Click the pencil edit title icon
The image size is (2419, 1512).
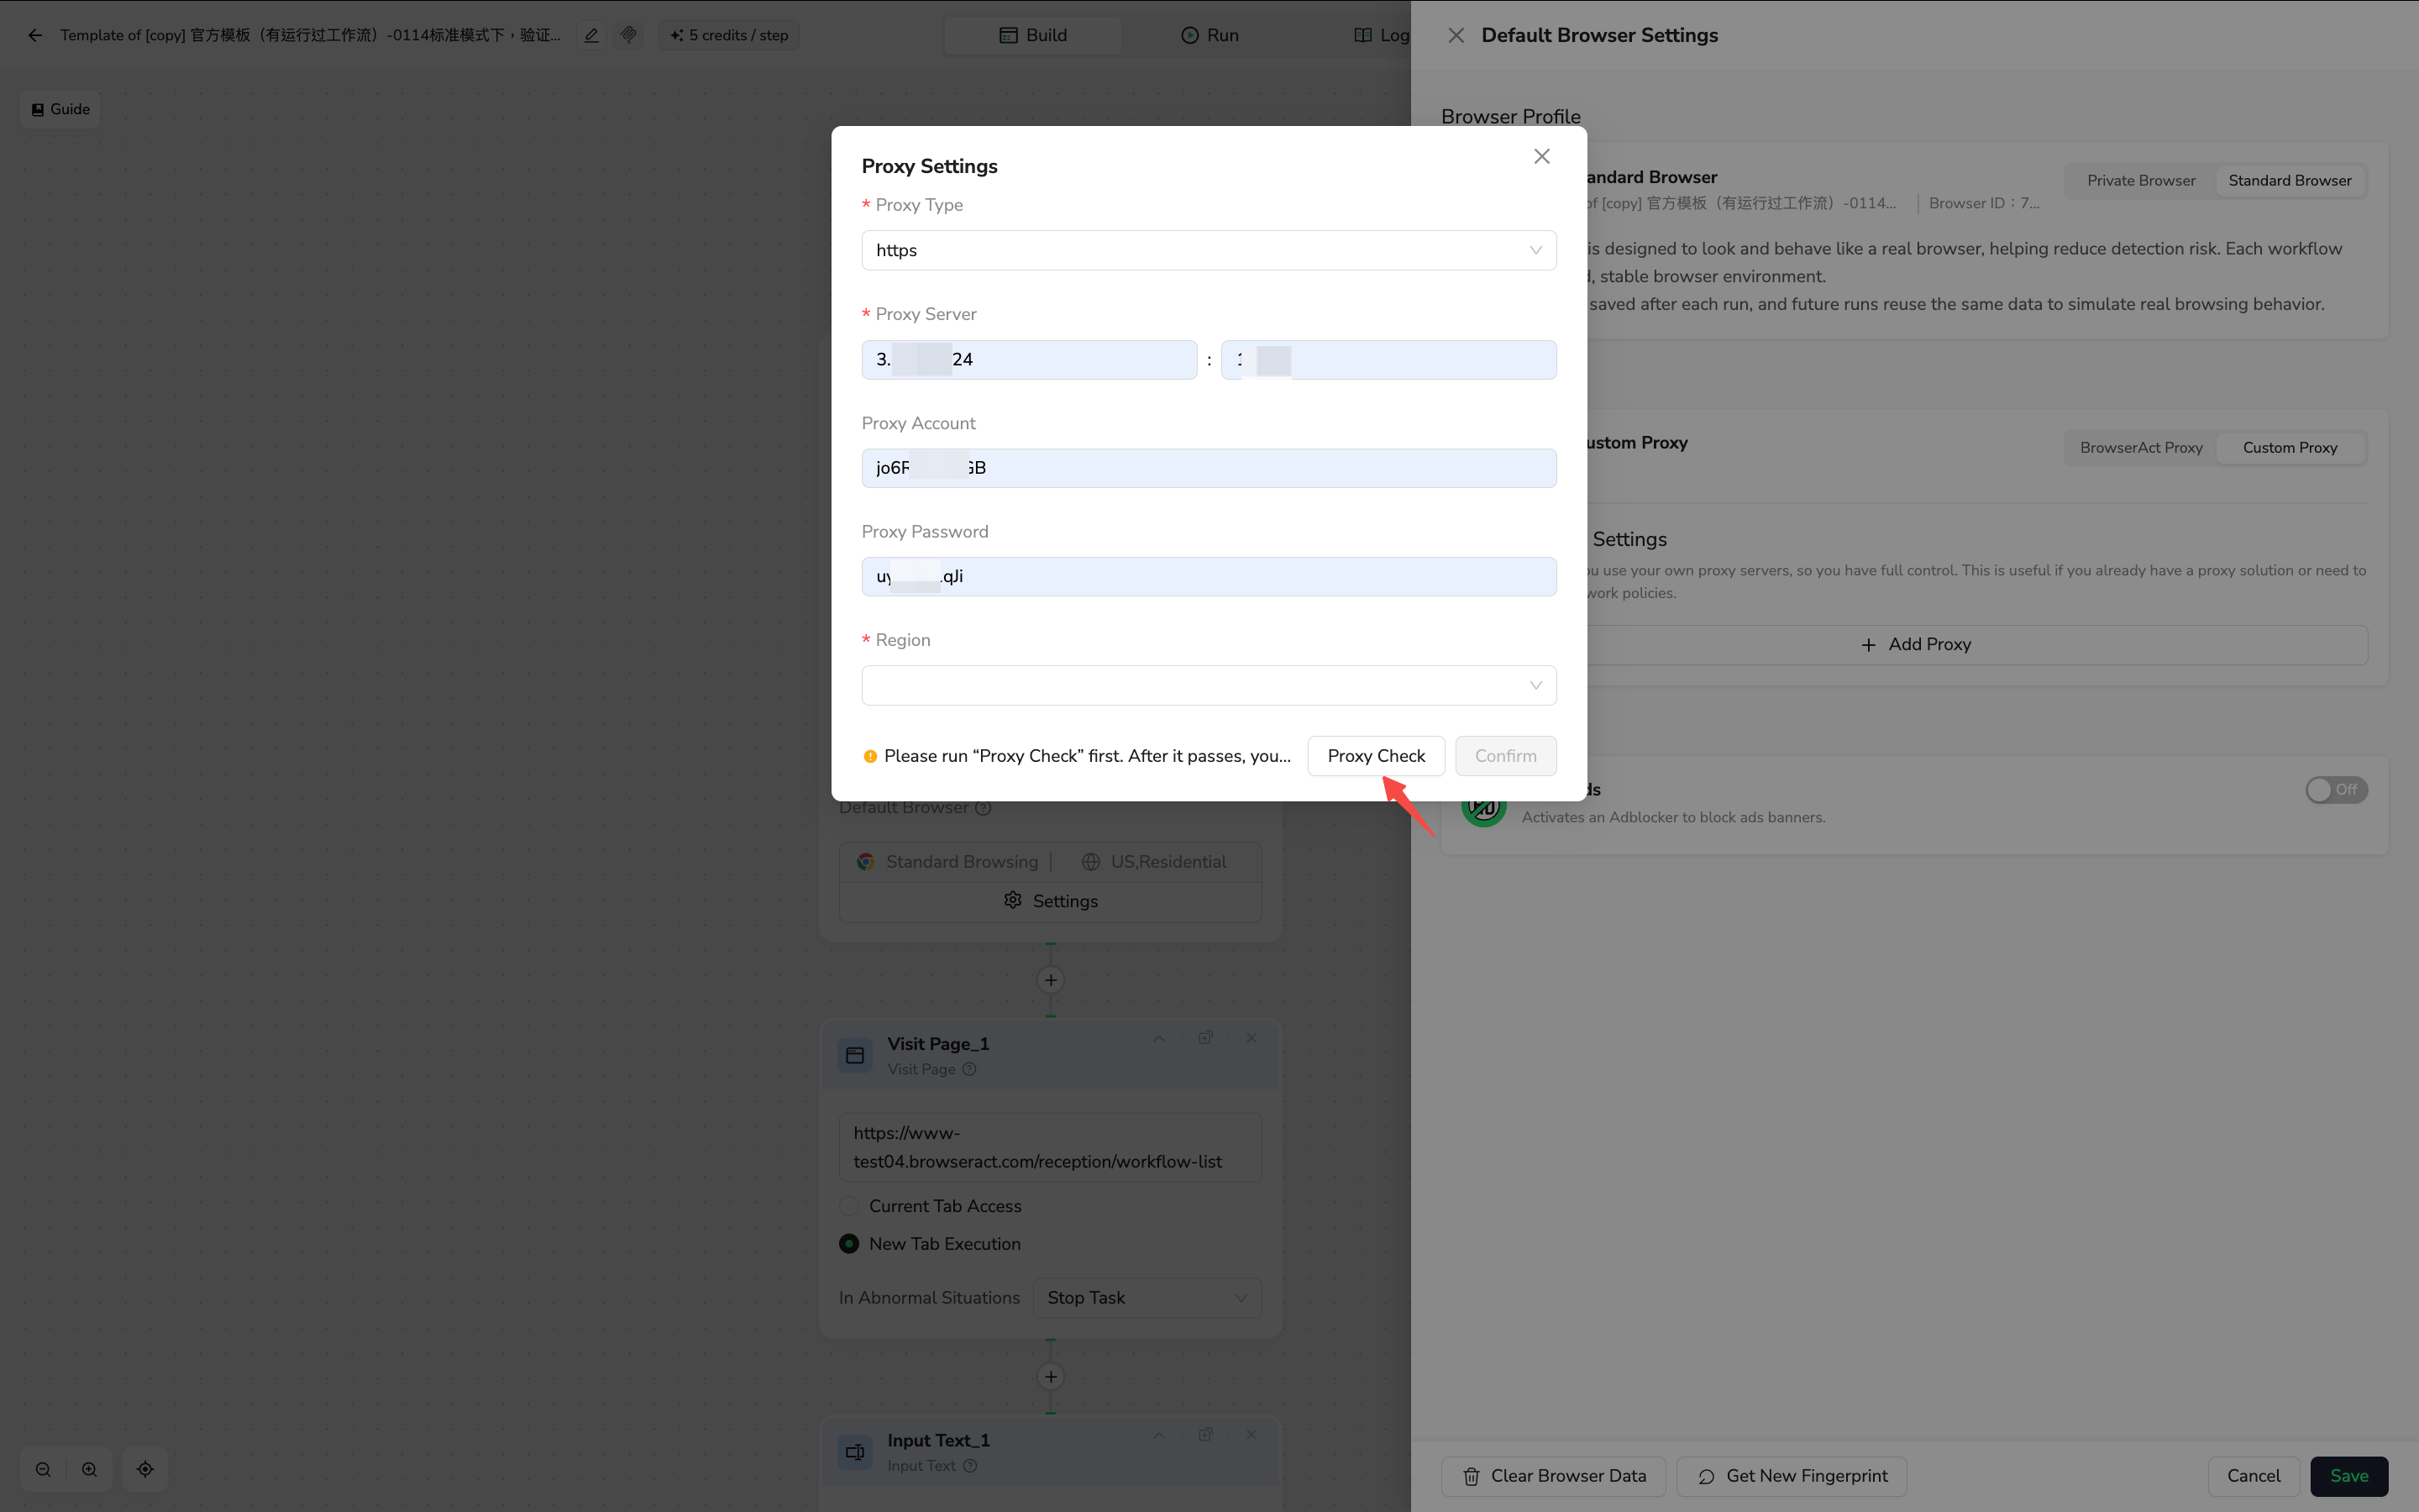[592, 35]
